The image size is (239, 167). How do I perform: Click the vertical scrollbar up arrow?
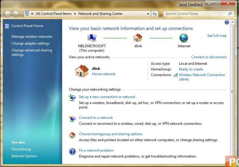[232, 22]
